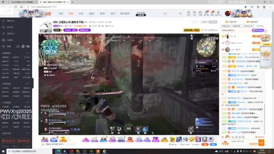Expand the 视频 dropdown menu

pyautogui.click(x=92, y=13)
